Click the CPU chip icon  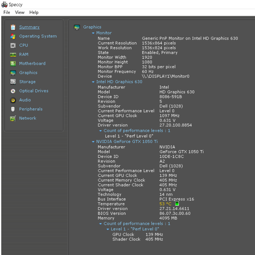click(x=13, y=45)
